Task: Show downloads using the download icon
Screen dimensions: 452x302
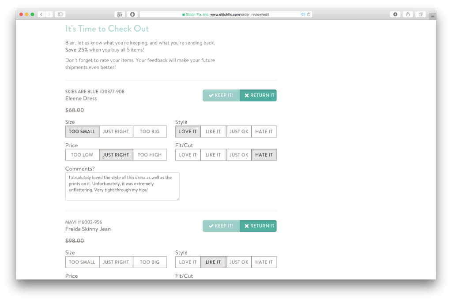Action: 395,15
